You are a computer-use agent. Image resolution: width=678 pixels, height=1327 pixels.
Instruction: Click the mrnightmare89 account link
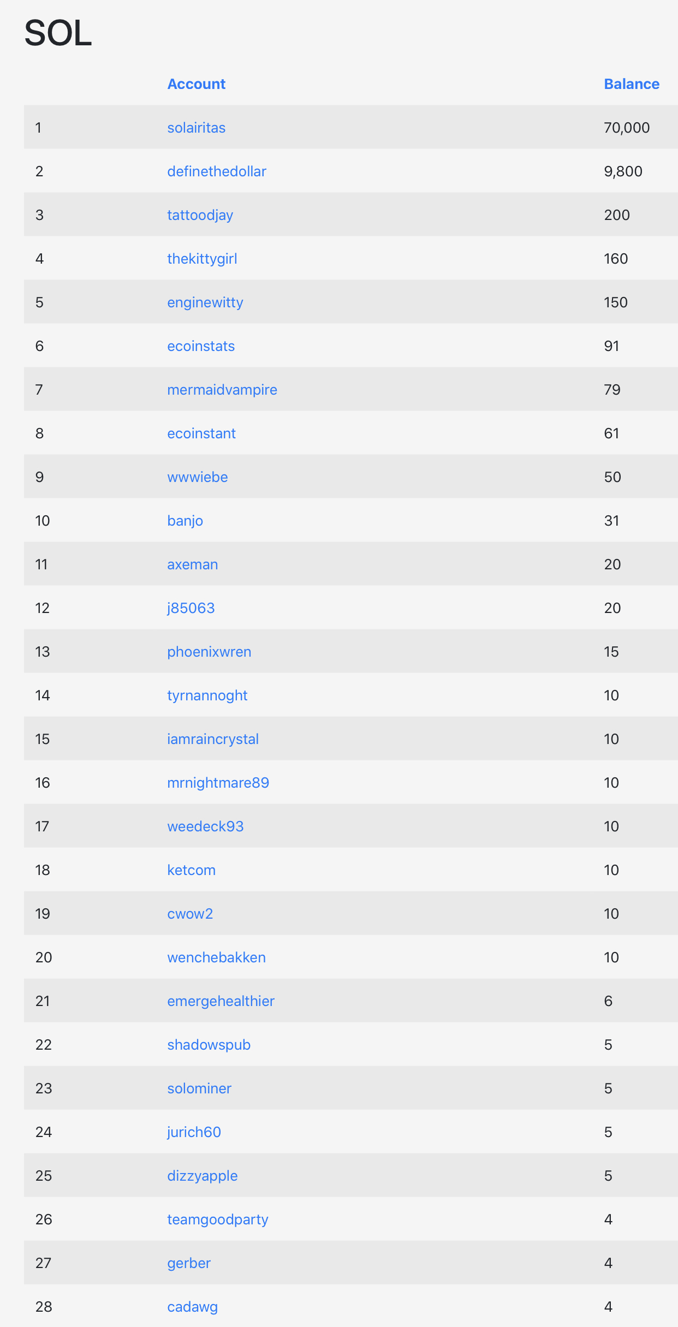coord(218,783)
